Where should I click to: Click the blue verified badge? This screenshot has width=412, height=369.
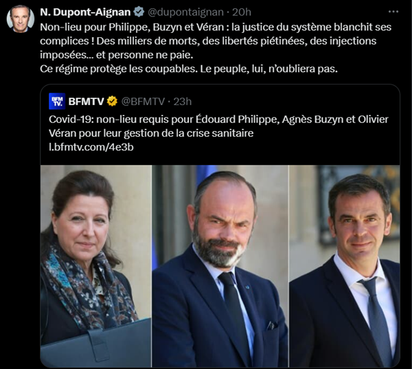tap(139, 12)
